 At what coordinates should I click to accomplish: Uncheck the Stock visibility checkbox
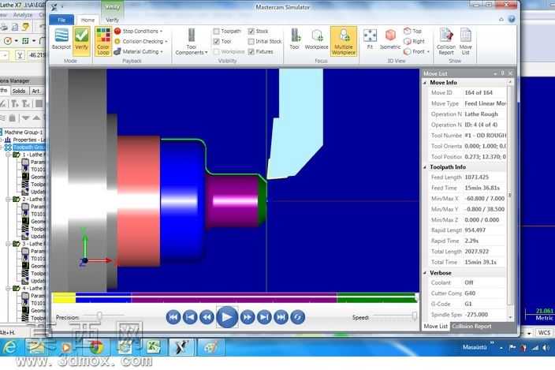click(x=251, y=31)
